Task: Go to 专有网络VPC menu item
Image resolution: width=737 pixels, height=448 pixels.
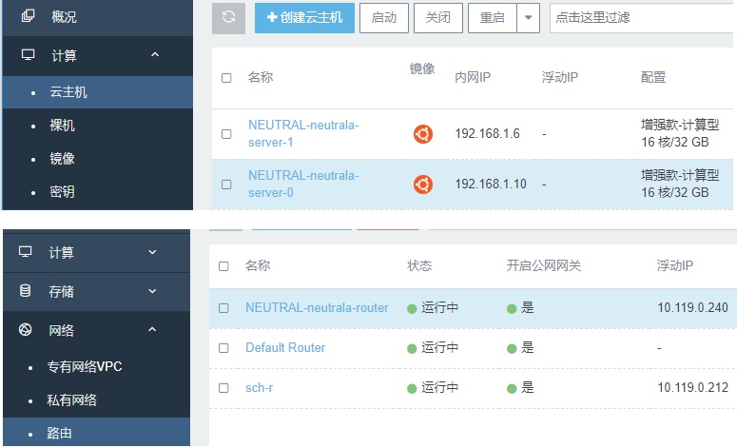Action: [85, 366]
